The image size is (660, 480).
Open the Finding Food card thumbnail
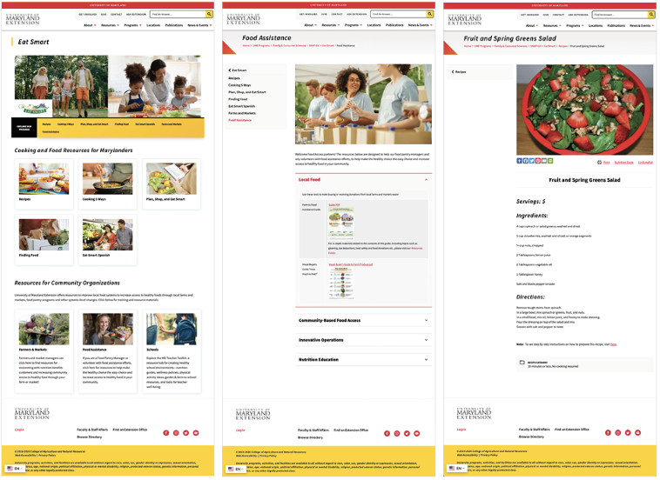tap(44, 235)
